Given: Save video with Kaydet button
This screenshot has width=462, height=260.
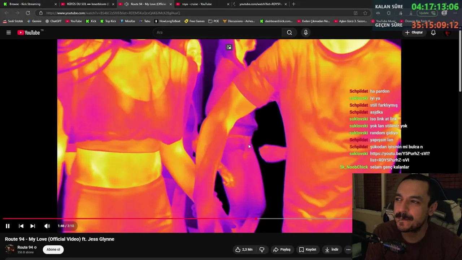Looking at the screenshot, I should (x=308, y=250).
